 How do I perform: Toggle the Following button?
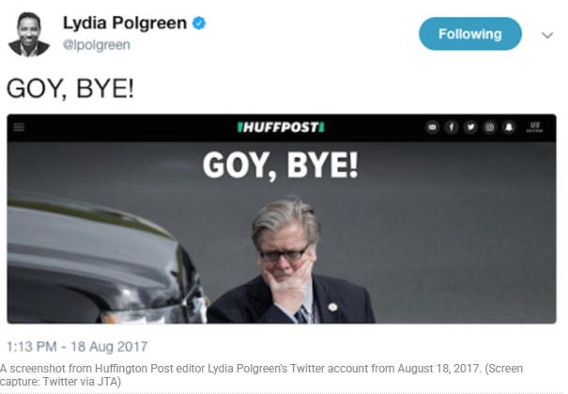(x=470, y=34)
